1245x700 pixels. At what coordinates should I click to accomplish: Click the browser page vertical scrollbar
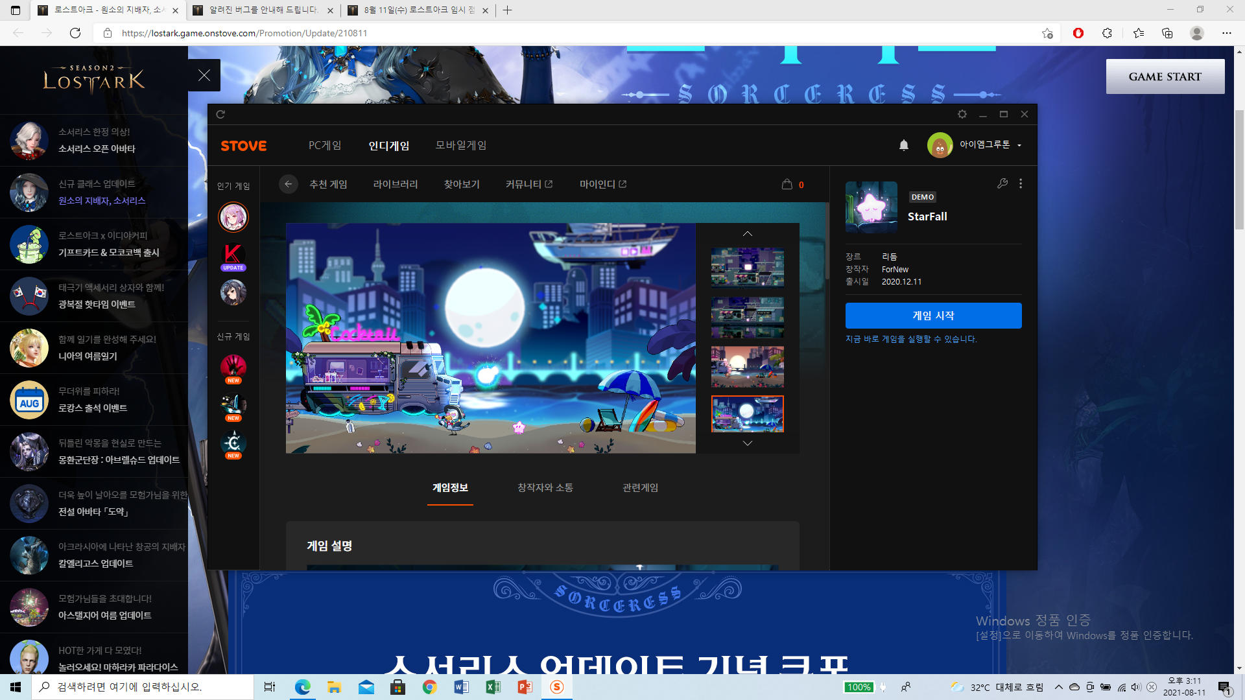tap(1239, 169)
